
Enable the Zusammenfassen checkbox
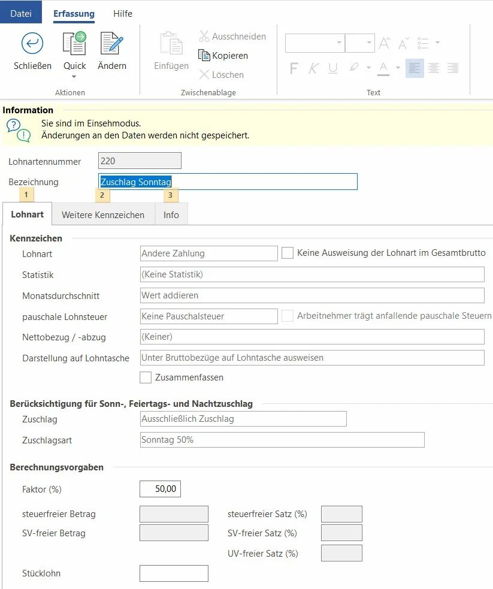146,377
